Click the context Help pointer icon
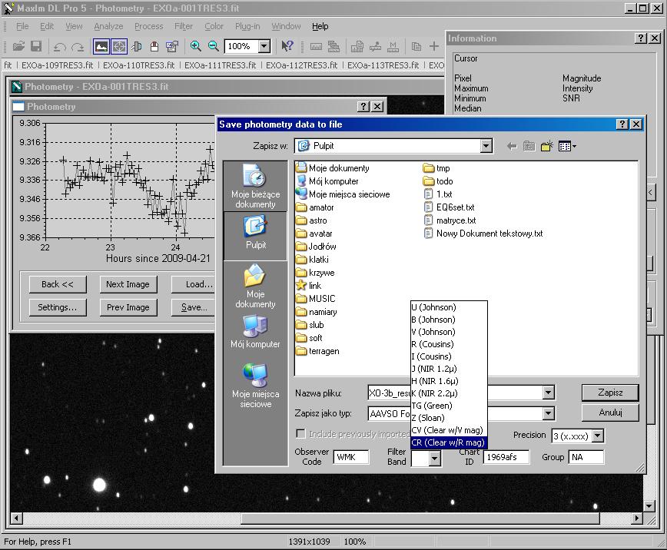The width and height of the screenshot is (667, 550). (x=287, y=46)
